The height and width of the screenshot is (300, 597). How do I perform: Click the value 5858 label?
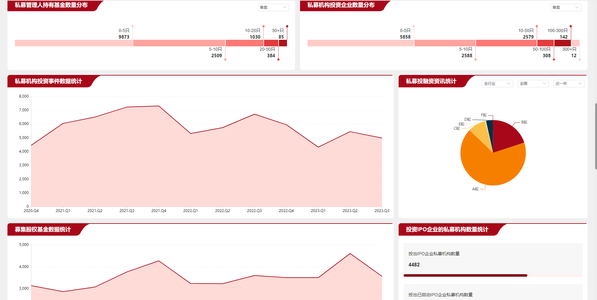point(405,37)
